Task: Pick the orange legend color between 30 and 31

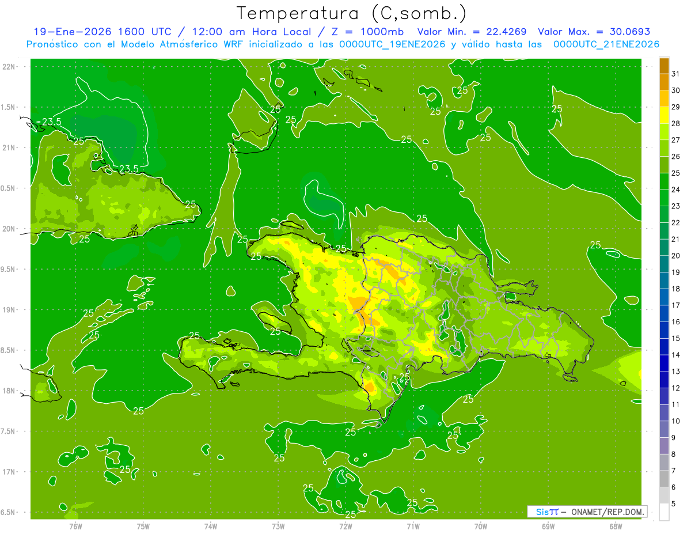Action: 664,82
